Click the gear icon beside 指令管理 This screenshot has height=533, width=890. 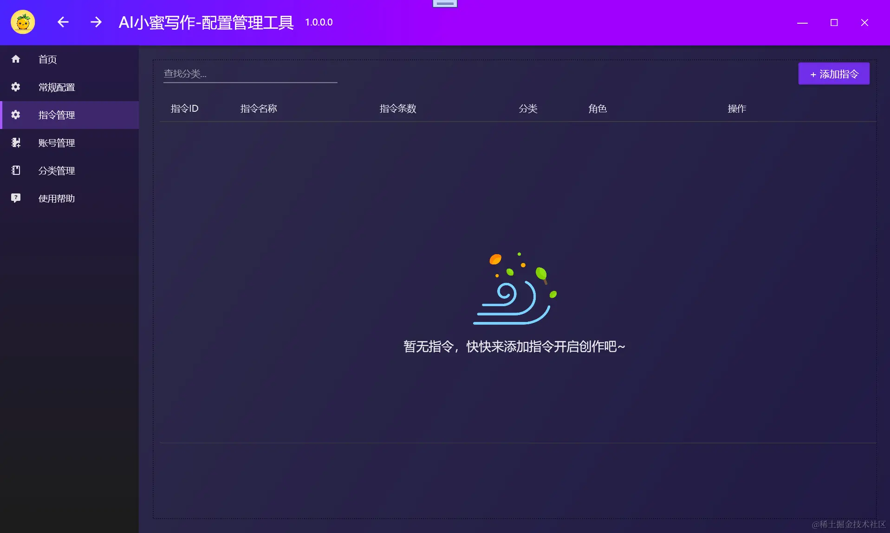pyautogui.click(x=16, y=115)
